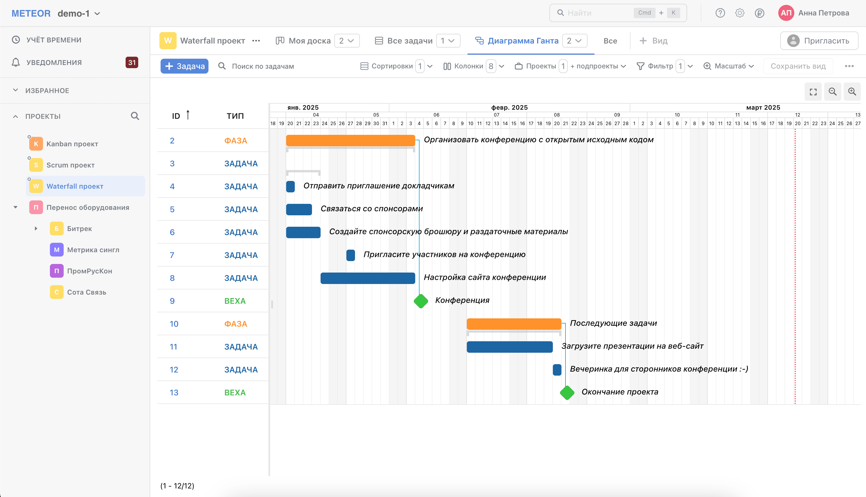The width and height of the screenshot is (866, 497).
Task: Click Сохранить вид button
Action: click(798, 66)
